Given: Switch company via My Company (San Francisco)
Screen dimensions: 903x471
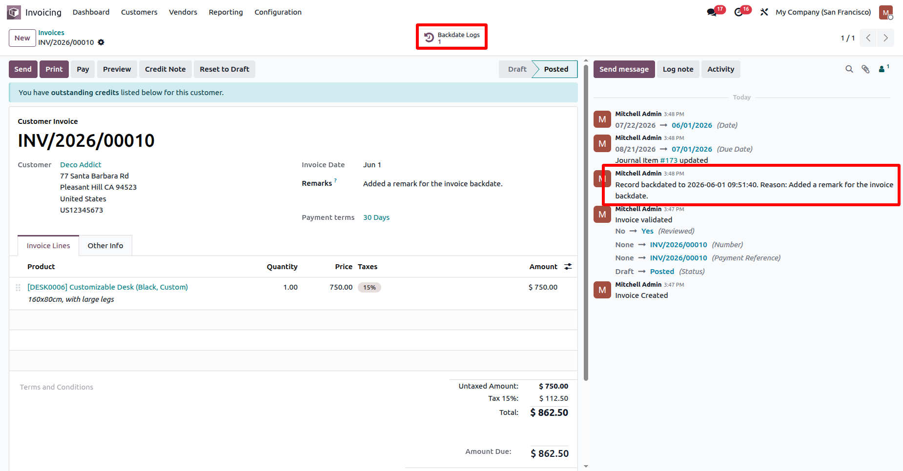Looking at the screenshot, I should coord(823,12).
